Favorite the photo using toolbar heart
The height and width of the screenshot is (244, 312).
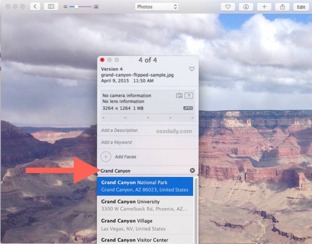click(x=228, y=7)
